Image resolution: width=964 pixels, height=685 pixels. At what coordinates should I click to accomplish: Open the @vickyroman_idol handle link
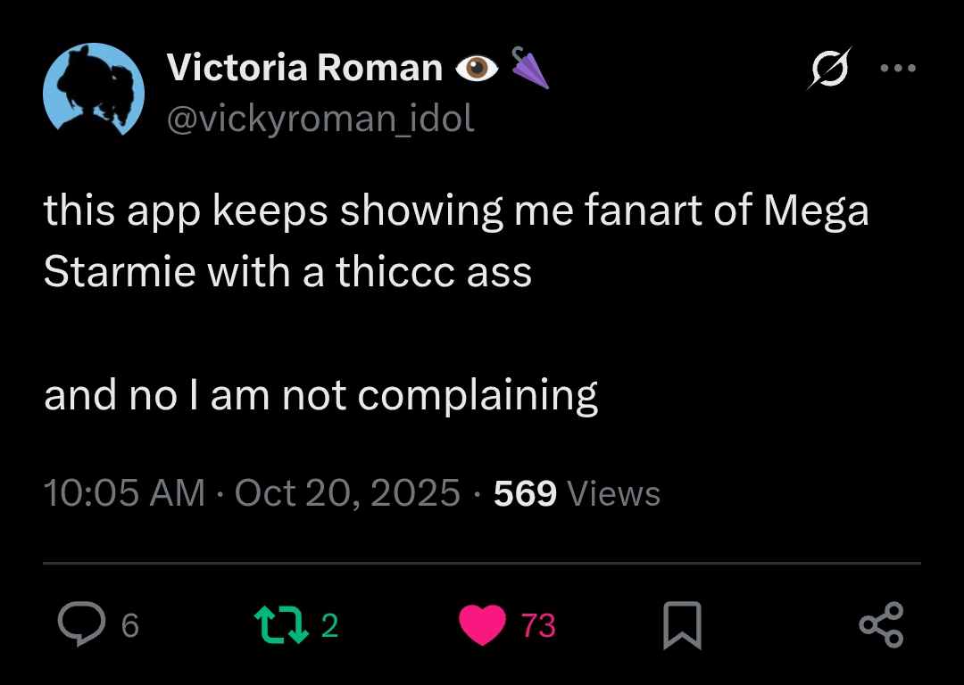click(320, 118)
